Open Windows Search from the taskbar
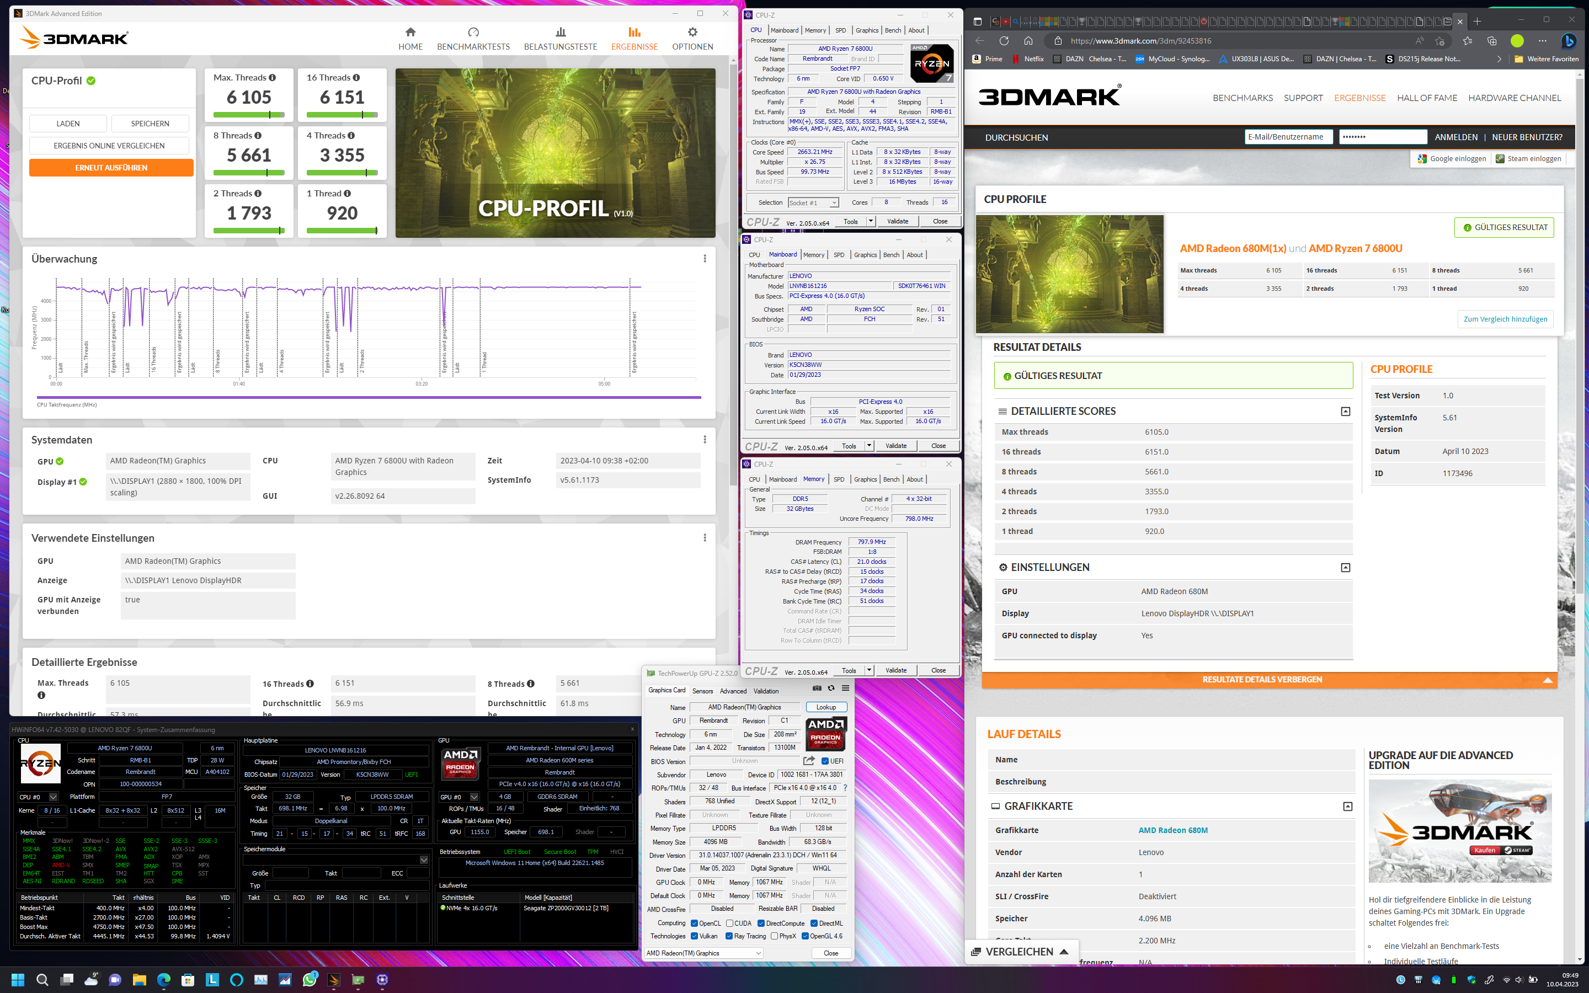 pos(42,979)
